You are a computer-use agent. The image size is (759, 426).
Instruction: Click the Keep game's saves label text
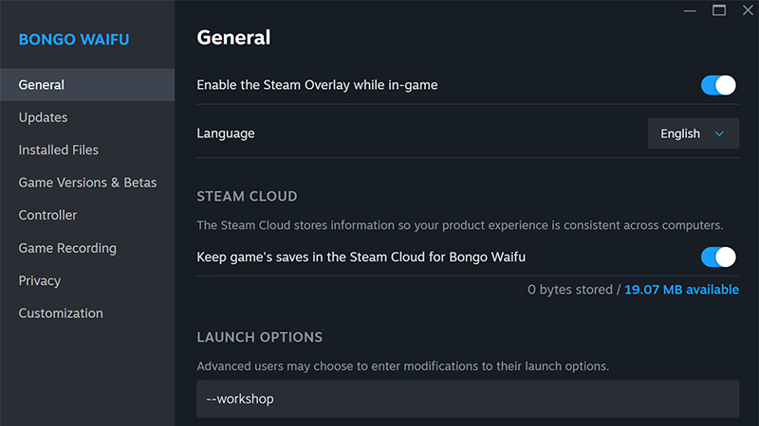click(x=361, y=257)
